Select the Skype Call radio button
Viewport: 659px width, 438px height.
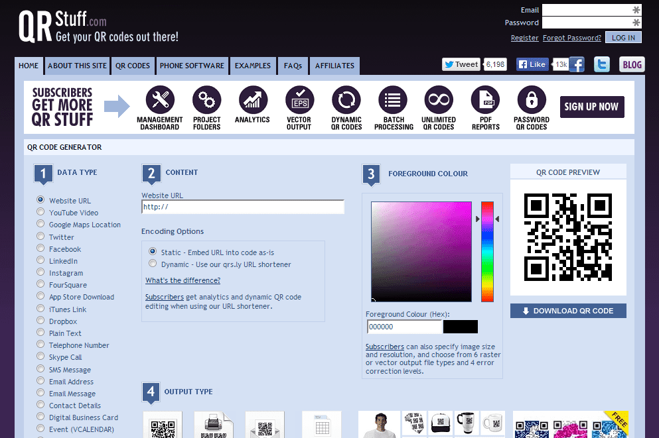click(x=40, y=356)
